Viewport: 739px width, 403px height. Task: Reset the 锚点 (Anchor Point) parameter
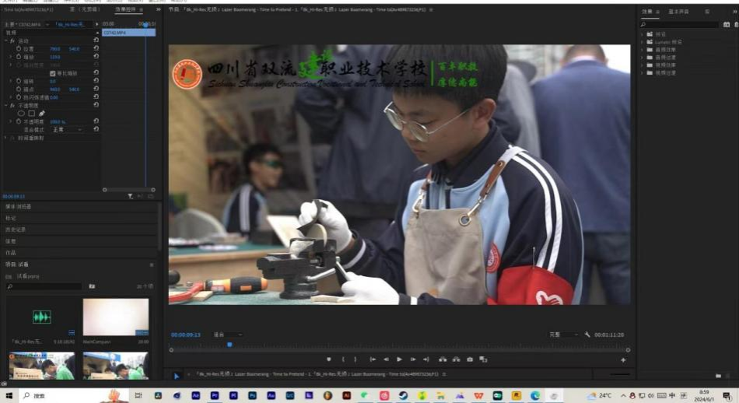click(x=96, y=89)
